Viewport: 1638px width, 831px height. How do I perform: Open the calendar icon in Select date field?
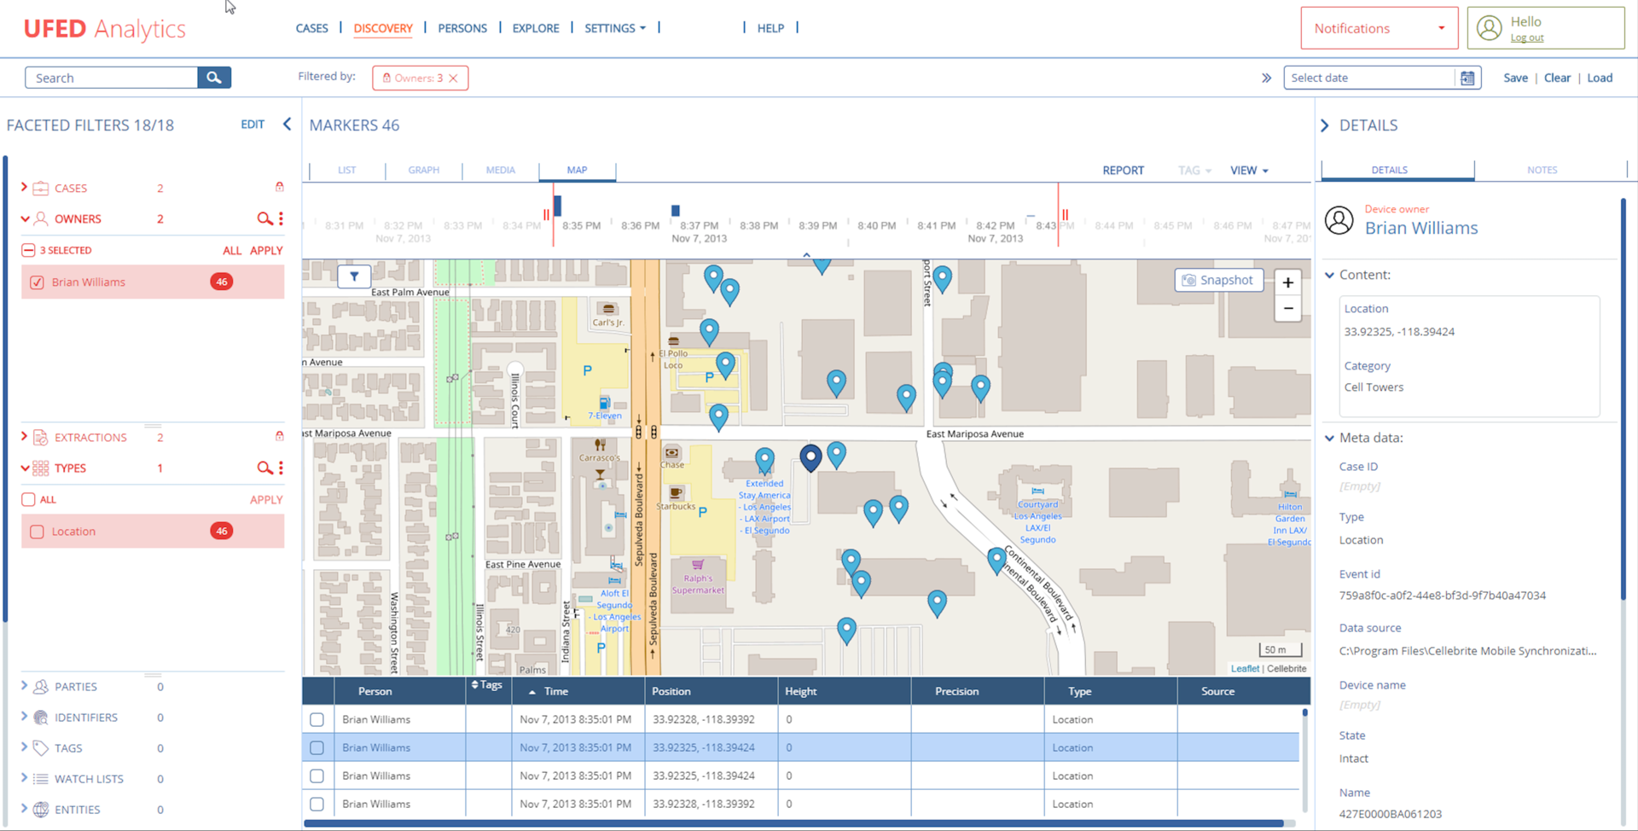coord(1467,78)
